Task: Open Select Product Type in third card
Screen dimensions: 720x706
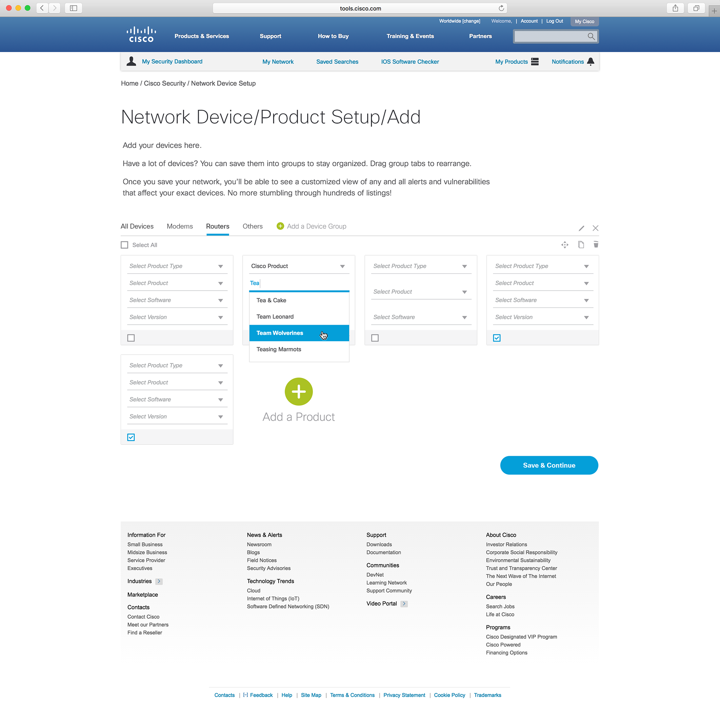Action: 421,266
